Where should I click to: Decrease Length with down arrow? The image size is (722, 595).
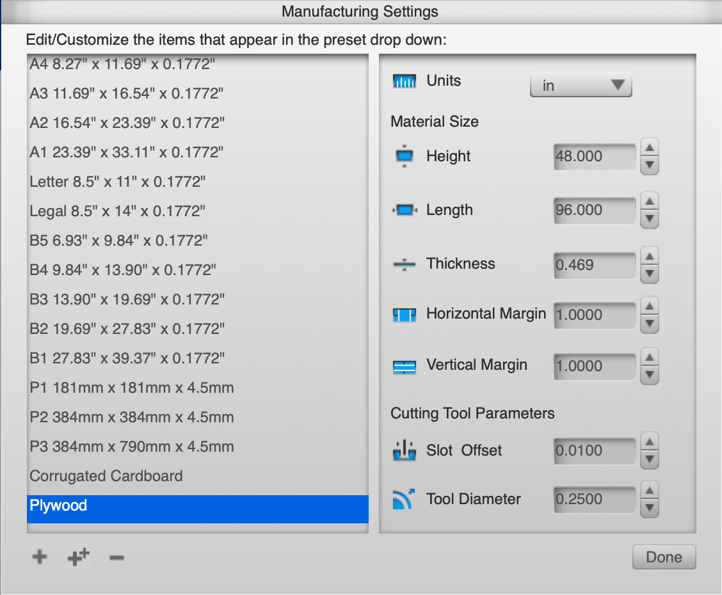tap(649, 219)
